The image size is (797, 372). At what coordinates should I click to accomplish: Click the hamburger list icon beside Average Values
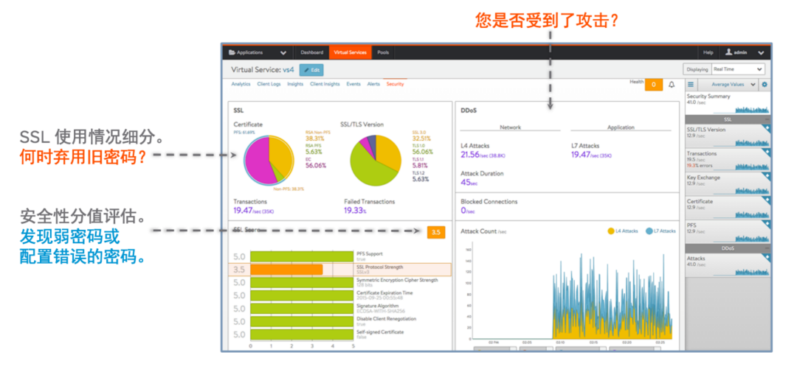(x=691, y=85)
